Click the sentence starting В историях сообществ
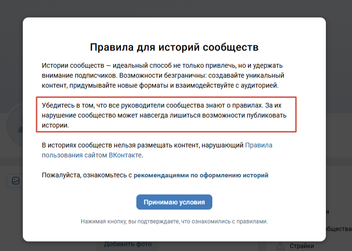Image resolution: width=352 pixels, height=251 pixels. [x=143, y=145]
